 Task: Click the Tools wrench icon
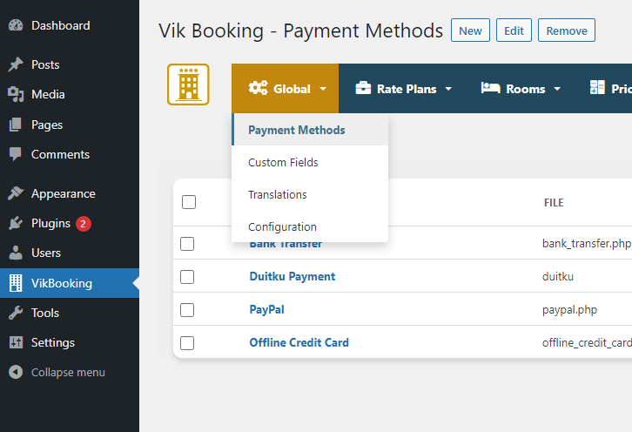point(16,313)
